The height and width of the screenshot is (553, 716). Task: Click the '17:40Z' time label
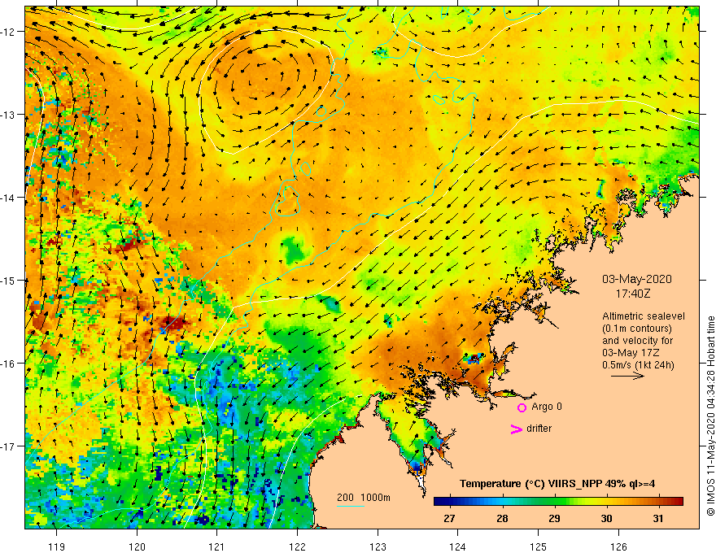[x=632, y=294]
